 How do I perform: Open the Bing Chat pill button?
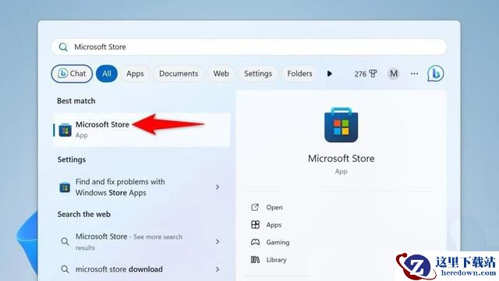(72, 73)
